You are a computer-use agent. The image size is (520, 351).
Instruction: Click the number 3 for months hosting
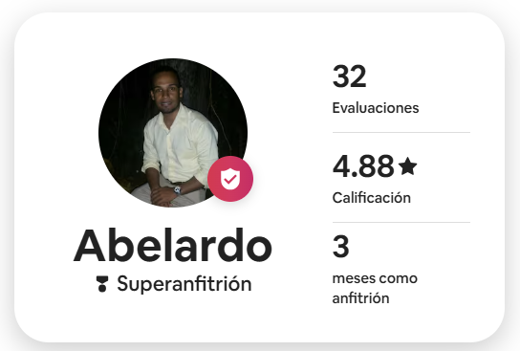[x=341, y=247]
